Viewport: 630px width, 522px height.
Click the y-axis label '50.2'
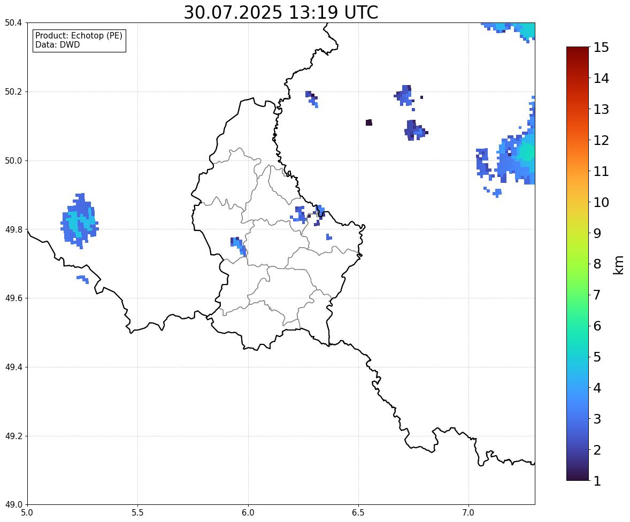point(13,91)
